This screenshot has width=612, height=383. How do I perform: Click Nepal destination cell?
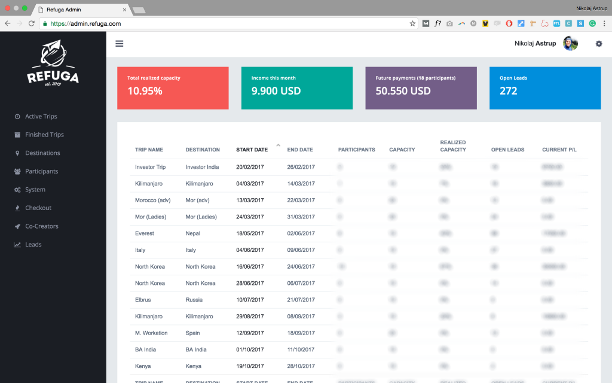point(193,233)
